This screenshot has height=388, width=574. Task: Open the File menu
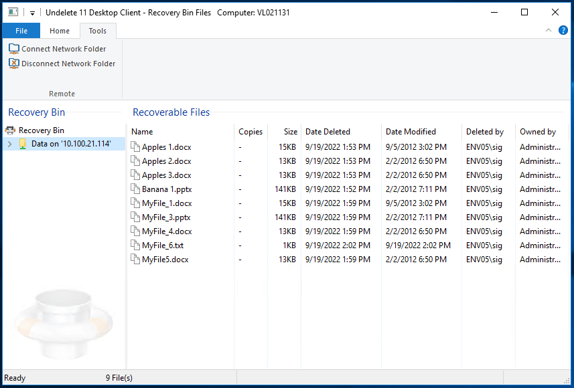(21, 30)
